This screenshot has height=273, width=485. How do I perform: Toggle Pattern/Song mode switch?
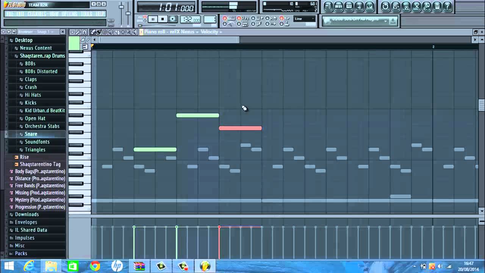click(145, 20)
